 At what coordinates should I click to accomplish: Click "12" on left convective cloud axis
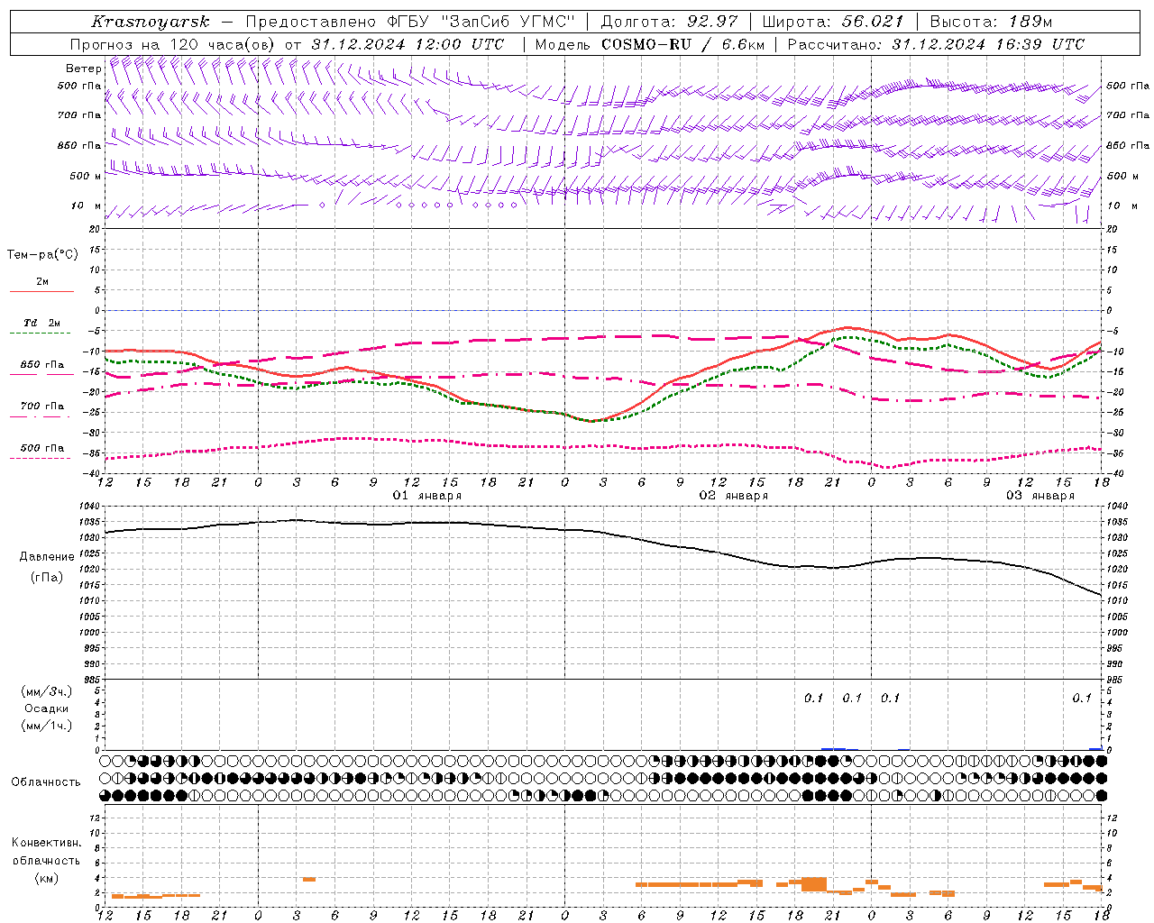(95, 818)
